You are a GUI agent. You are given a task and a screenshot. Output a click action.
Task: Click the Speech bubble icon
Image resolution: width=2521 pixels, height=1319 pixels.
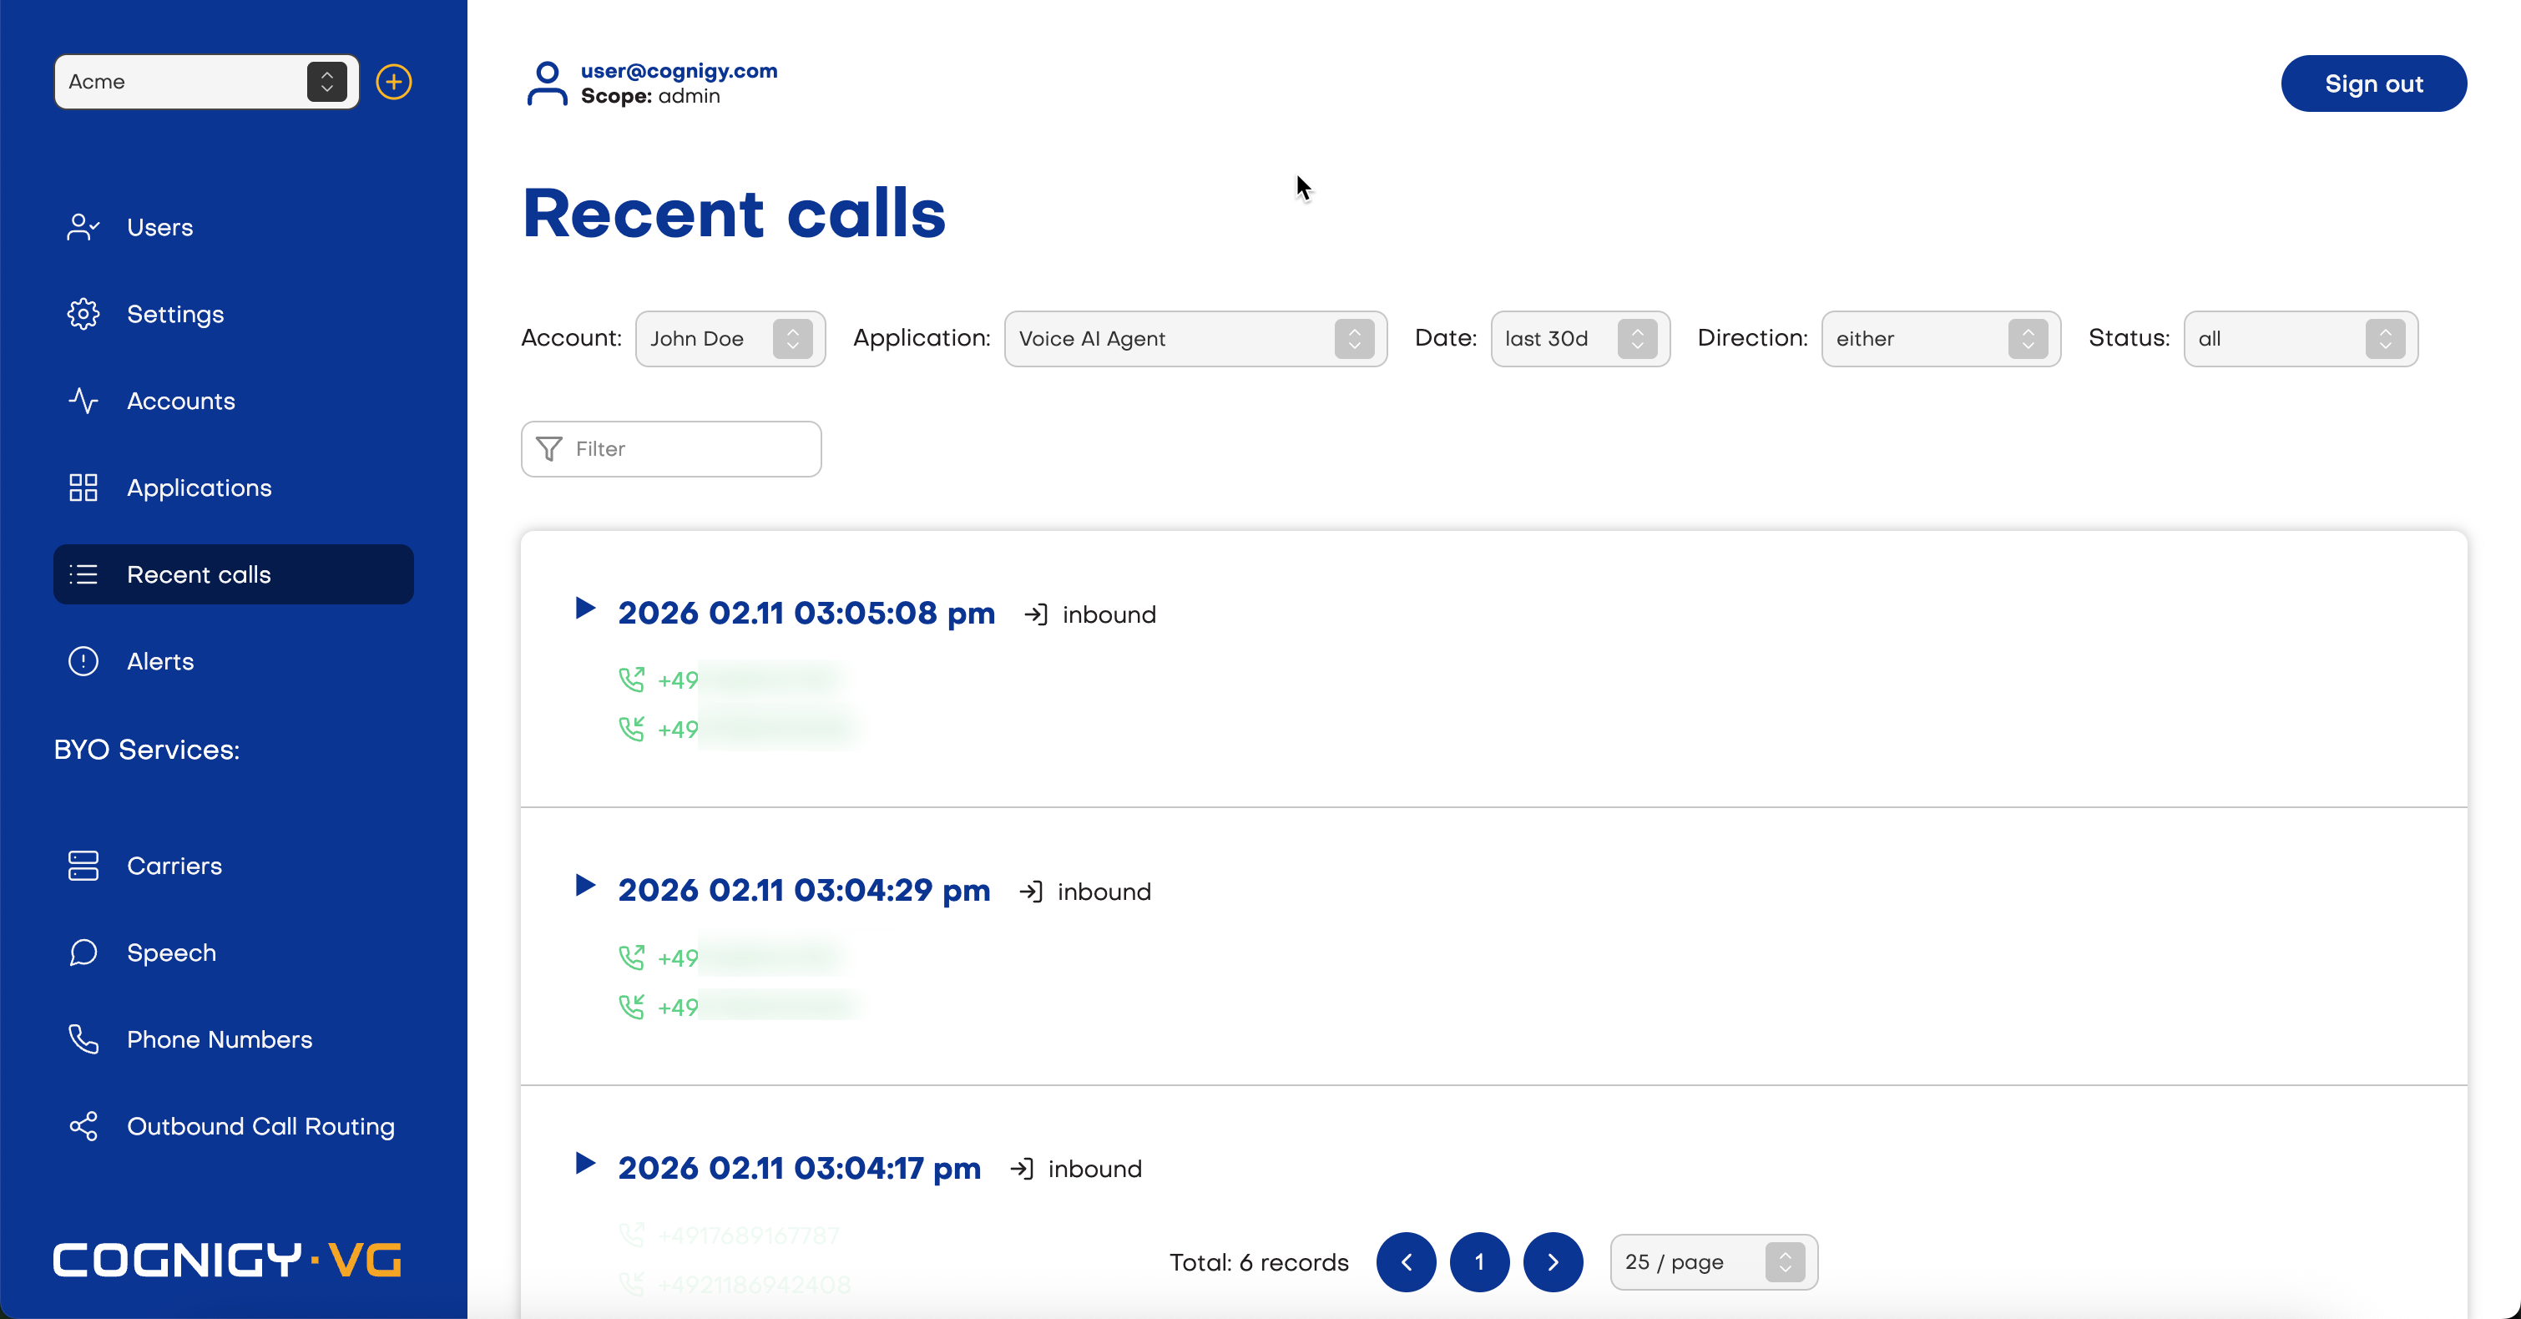pos(83,953)
